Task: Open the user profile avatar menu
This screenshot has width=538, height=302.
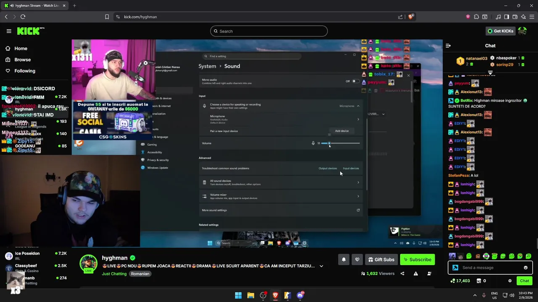Action: coord(522,31)
